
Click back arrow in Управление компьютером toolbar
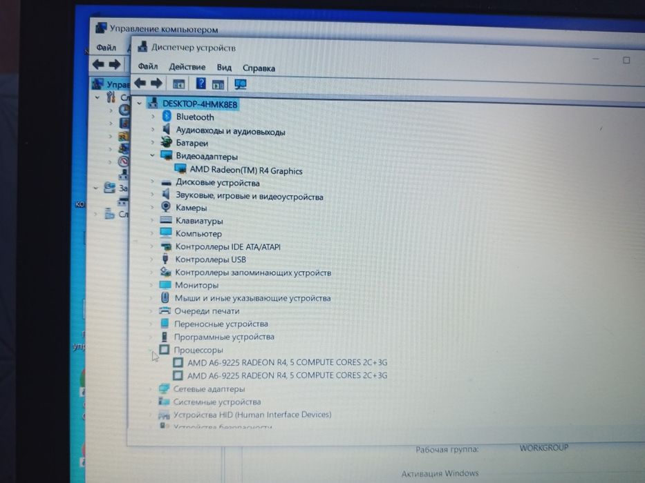98,64
